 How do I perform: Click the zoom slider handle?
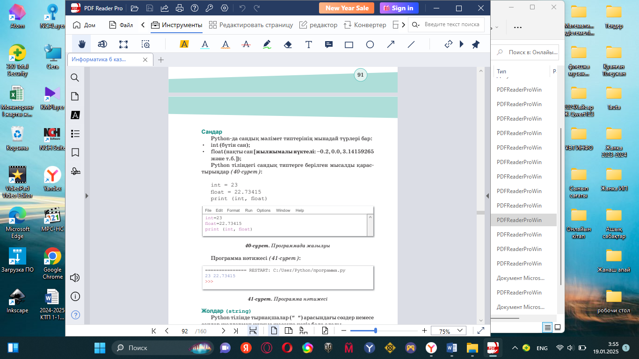point(376,331)
